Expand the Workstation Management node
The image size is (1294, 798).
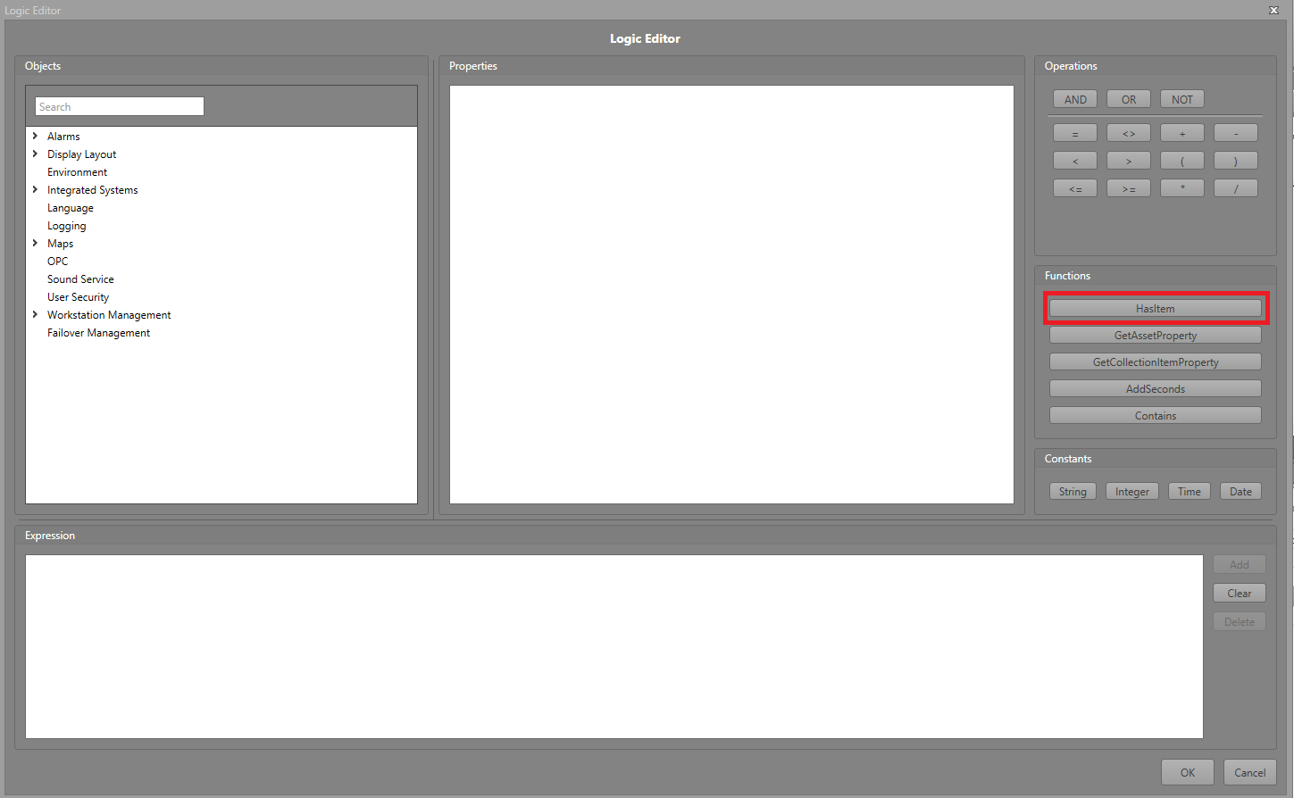click(x=35, y=314)
